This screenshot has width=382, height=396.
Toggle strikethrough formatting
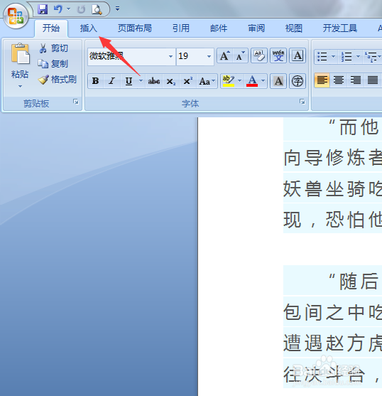pos(154,81)
